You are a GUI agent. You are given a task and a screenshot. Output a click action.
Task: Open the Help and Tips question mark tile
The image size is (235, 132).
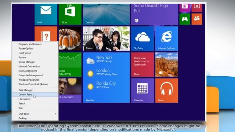tap(46, 34)
